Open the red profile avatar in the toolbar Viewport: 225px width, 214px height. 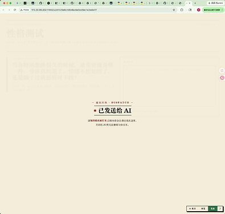199,10
